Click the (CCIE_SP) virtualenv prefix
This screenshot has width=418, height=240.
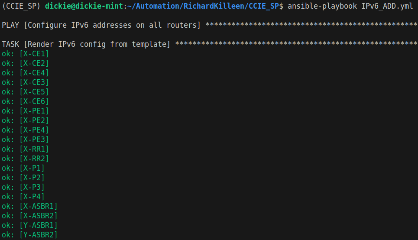coord(21,6)
